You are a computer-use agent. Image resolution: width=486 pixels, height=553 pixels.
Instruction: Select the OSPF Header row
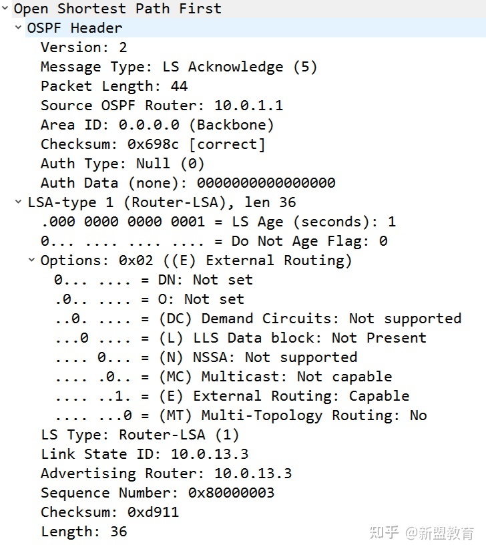point(256,28)
